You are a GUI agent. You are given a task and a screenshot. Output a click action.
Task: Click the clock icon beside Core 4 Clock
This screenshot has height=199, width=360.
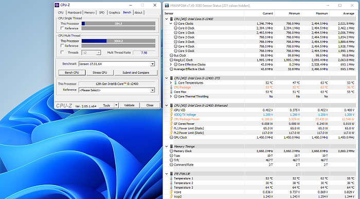pyautogui.click(x=176, y=46)
